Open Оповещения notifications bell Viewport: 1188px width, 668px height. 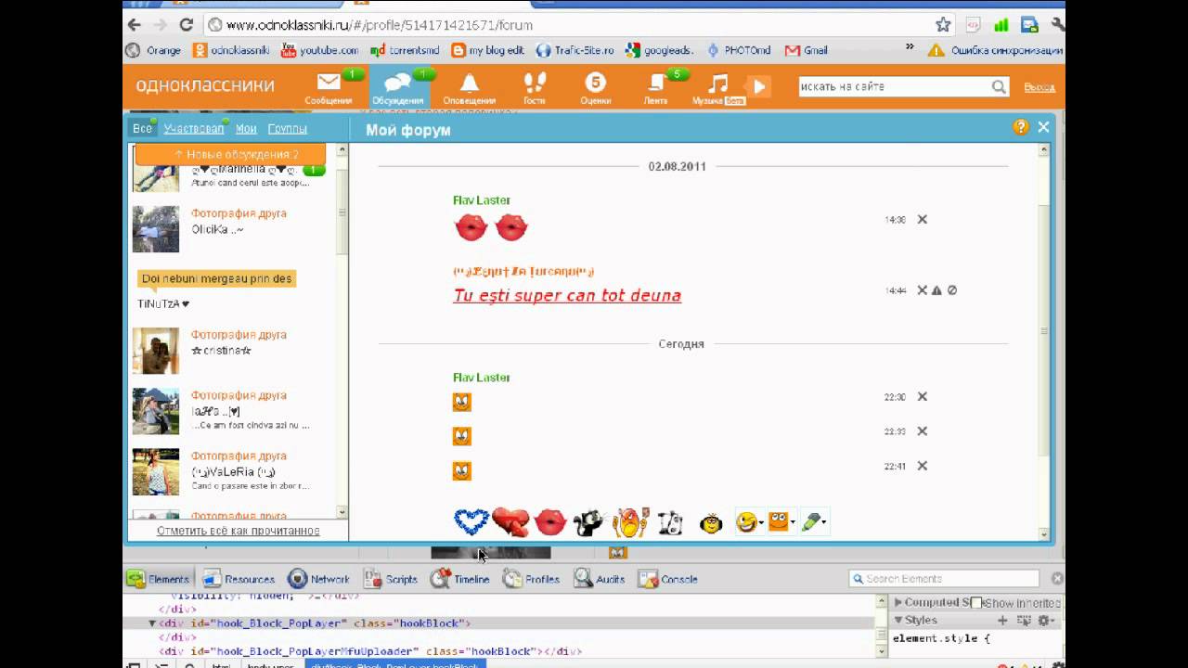tap(470, 83)
